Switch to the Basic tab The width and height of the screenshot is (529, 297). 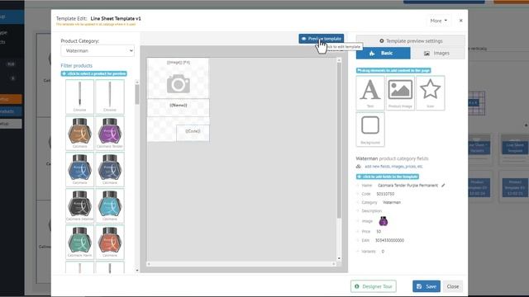[384, 53]
